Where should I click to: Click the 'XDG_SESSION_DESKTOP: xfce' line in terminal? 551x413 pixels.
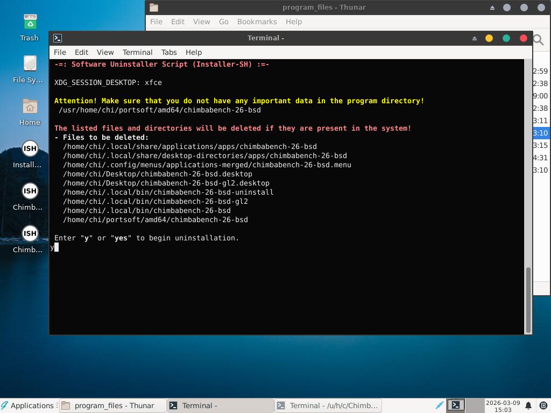108,82
